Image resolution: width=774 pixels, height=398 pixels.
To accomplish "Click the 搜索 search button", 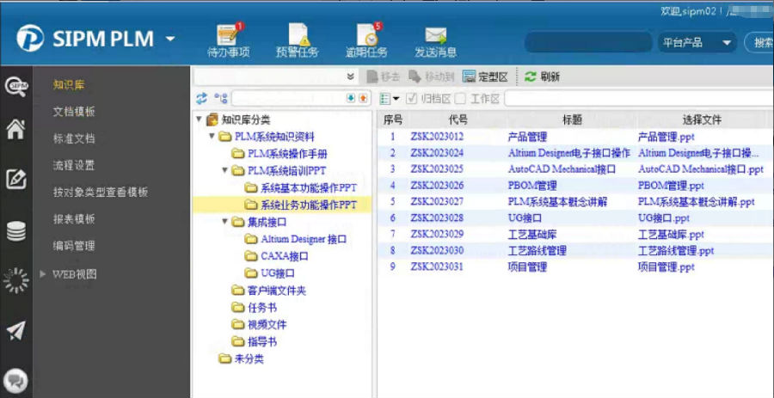I will pos(759,42).
